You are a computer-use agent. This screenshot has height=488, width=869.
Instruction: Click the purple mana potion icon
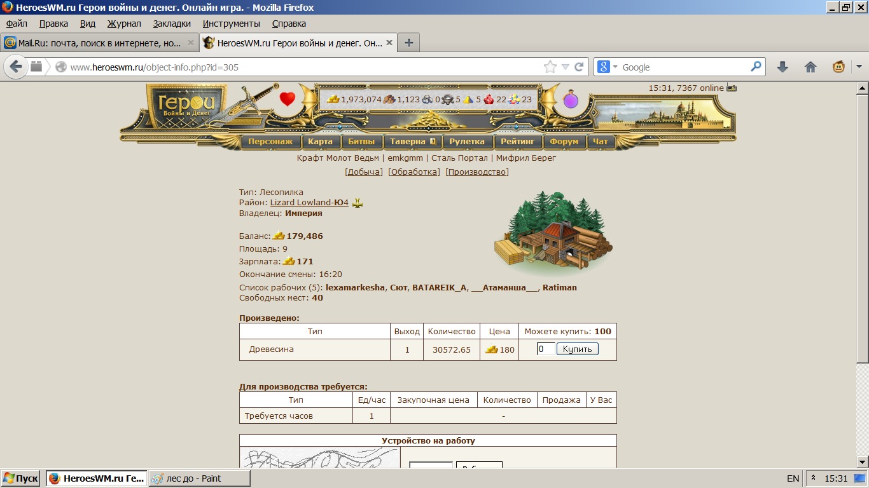point(571,99)
